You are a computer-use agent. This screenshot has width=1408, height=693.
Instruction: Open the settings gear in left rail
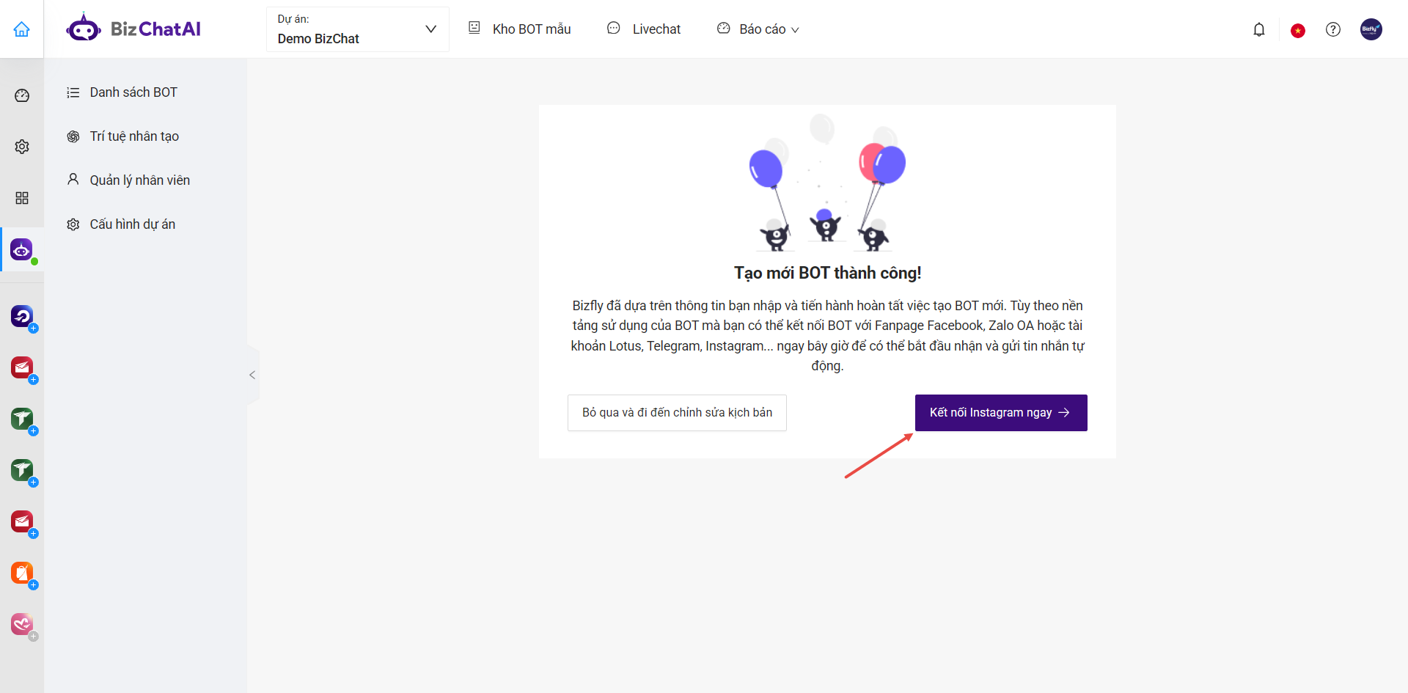click(x=22, y=147)
